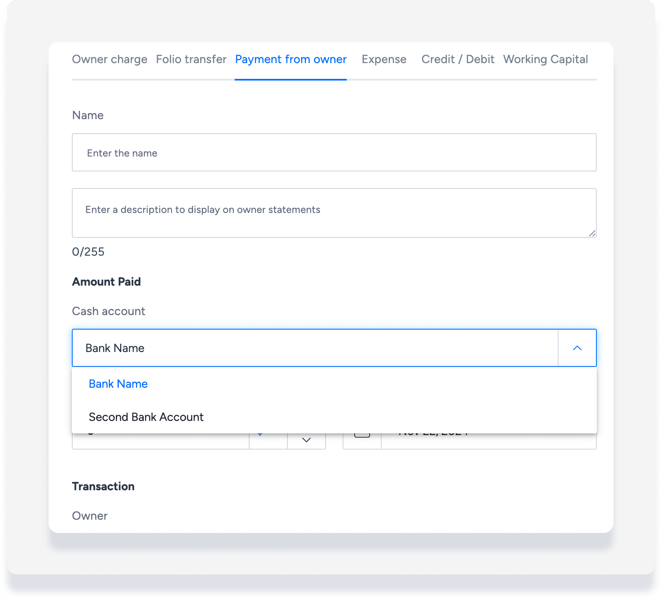This screenshot has height=599, width=662.
Task: Open the currency chevron dropdown
Action: point(306,440)
